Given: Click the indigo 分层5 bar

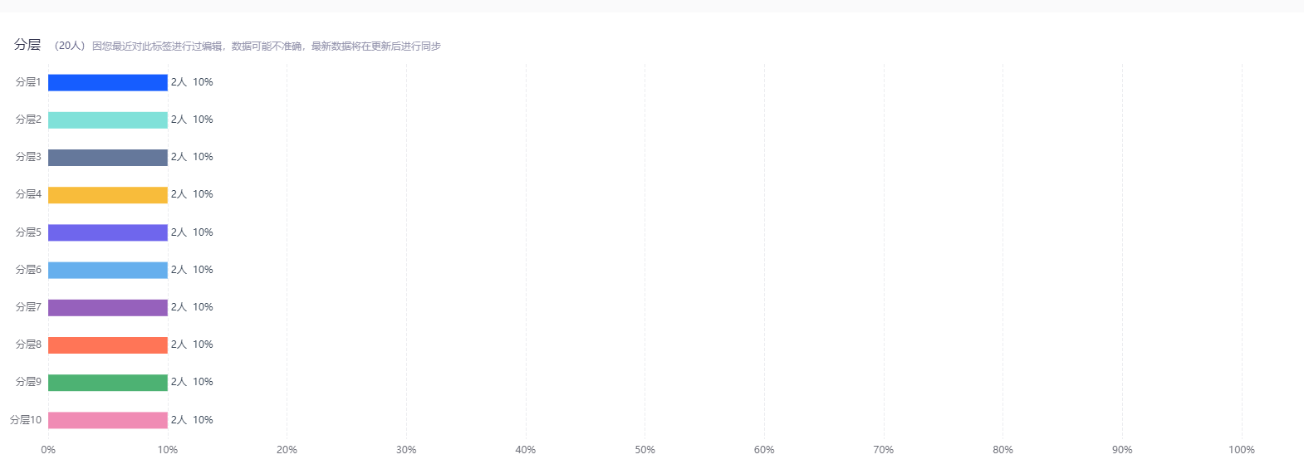Looking at the screenshot, I should 108,232.
